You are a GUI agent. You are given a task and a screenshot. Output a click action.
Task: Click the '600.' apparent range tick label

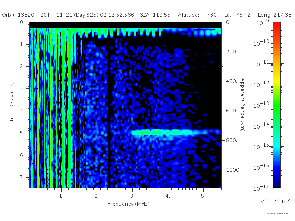click(x=232, y=111)
